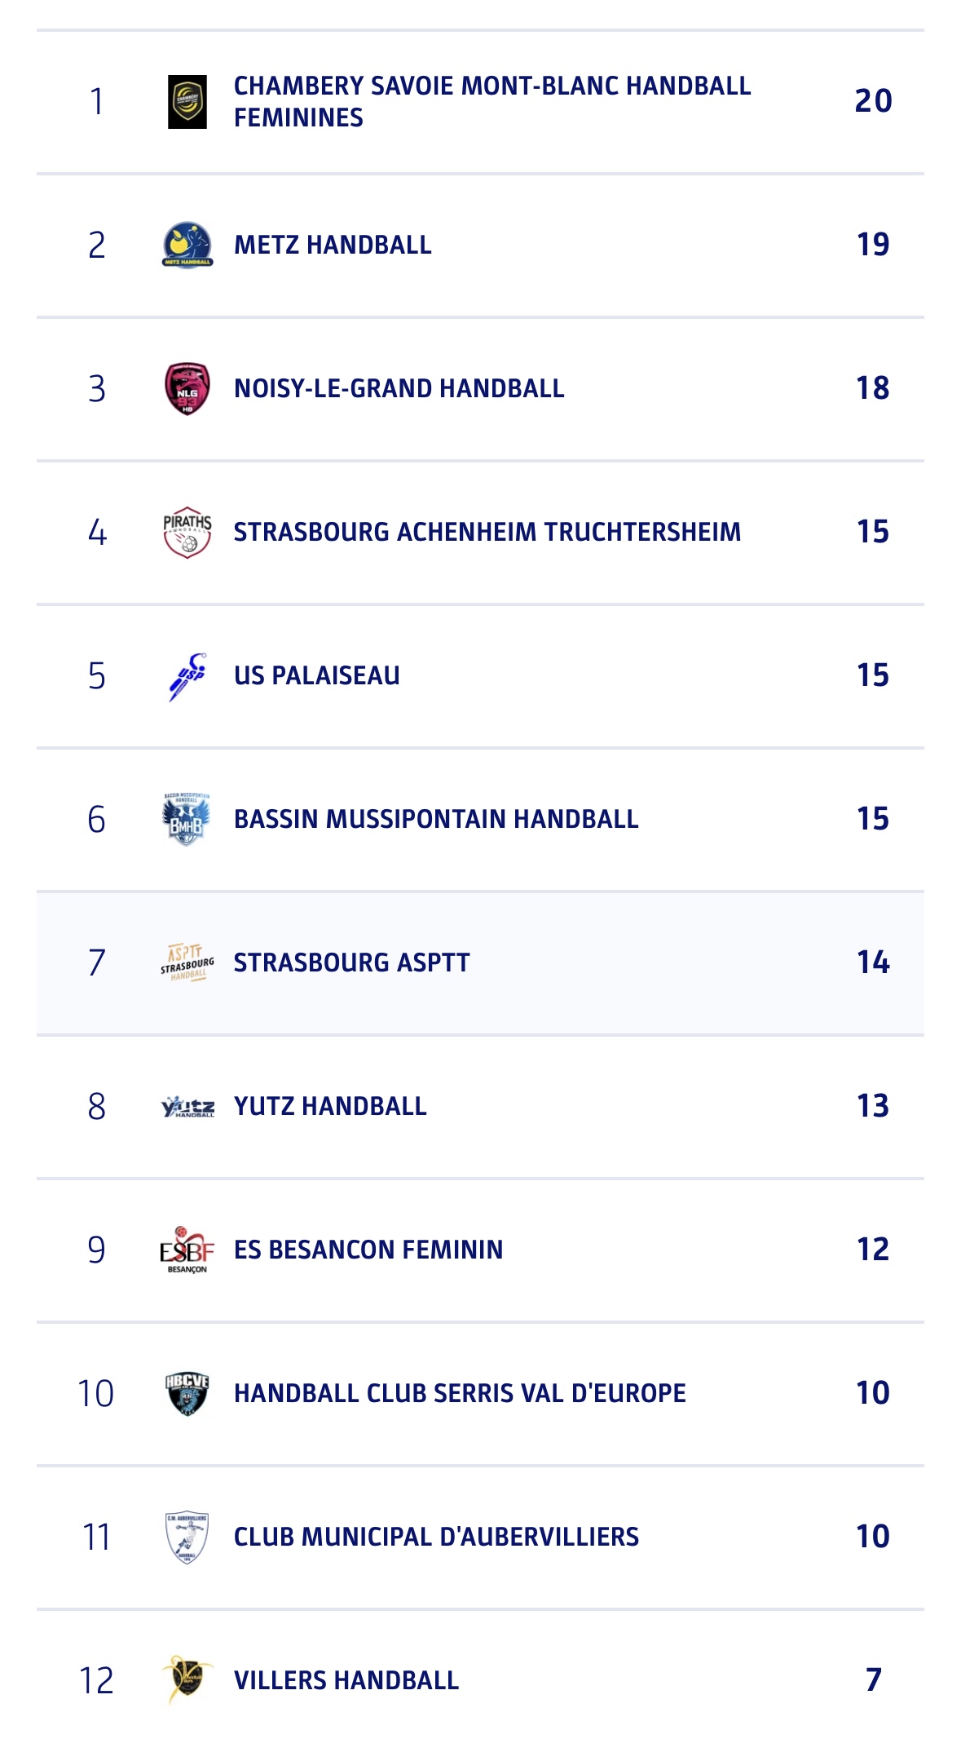This screenshot has height=1761, width=961.
Task: Select the Yutz Handball logo
Action: [187, 1107]
